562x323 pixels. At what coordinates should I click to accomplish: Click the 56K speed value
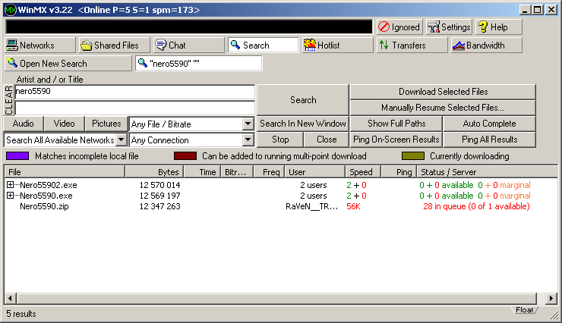click(353, 207)
